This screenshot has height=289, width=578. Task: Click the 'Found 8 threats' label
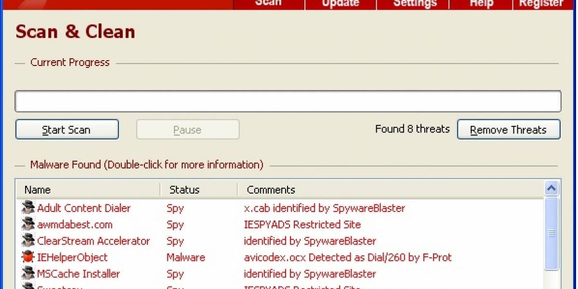pos(412,129)
